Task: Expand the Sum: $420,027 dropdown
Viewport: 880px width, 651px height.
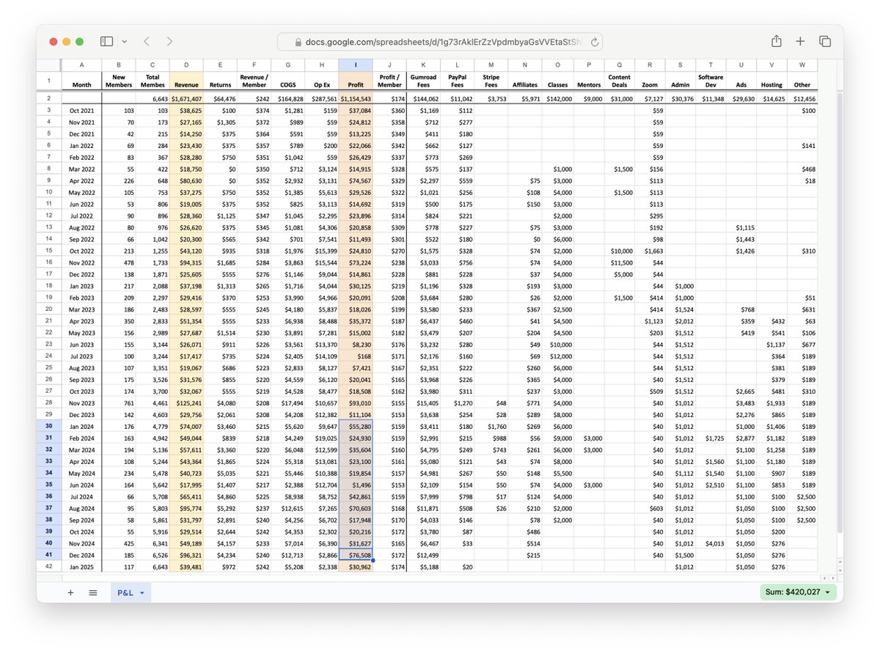Action: pos(828,592)
